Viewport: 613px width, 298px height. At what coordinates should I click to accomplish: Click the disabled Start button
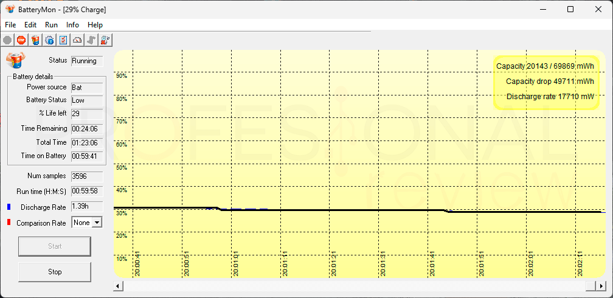(55, 246)
